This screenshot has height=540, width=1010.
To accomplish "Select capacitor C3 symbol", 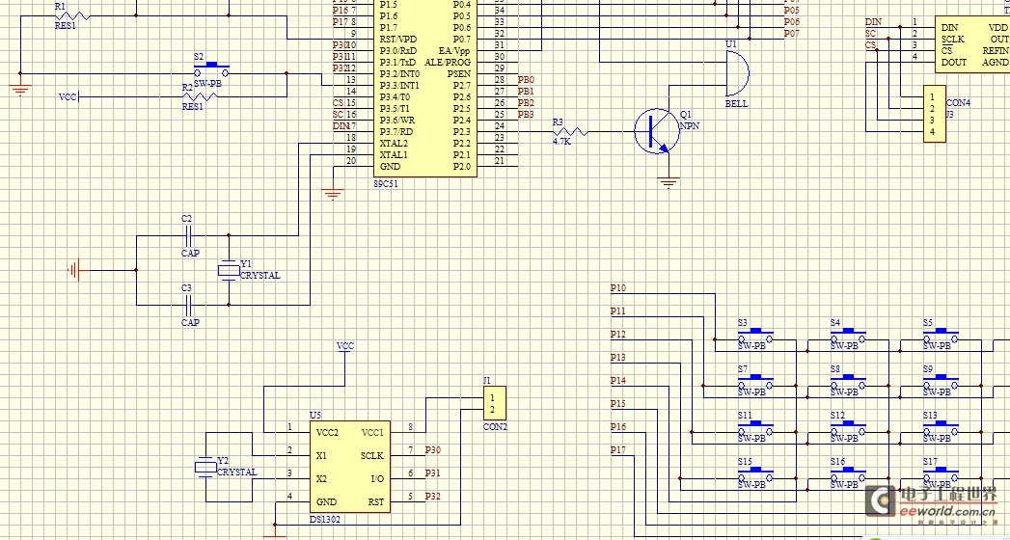I will click(188, 305).
